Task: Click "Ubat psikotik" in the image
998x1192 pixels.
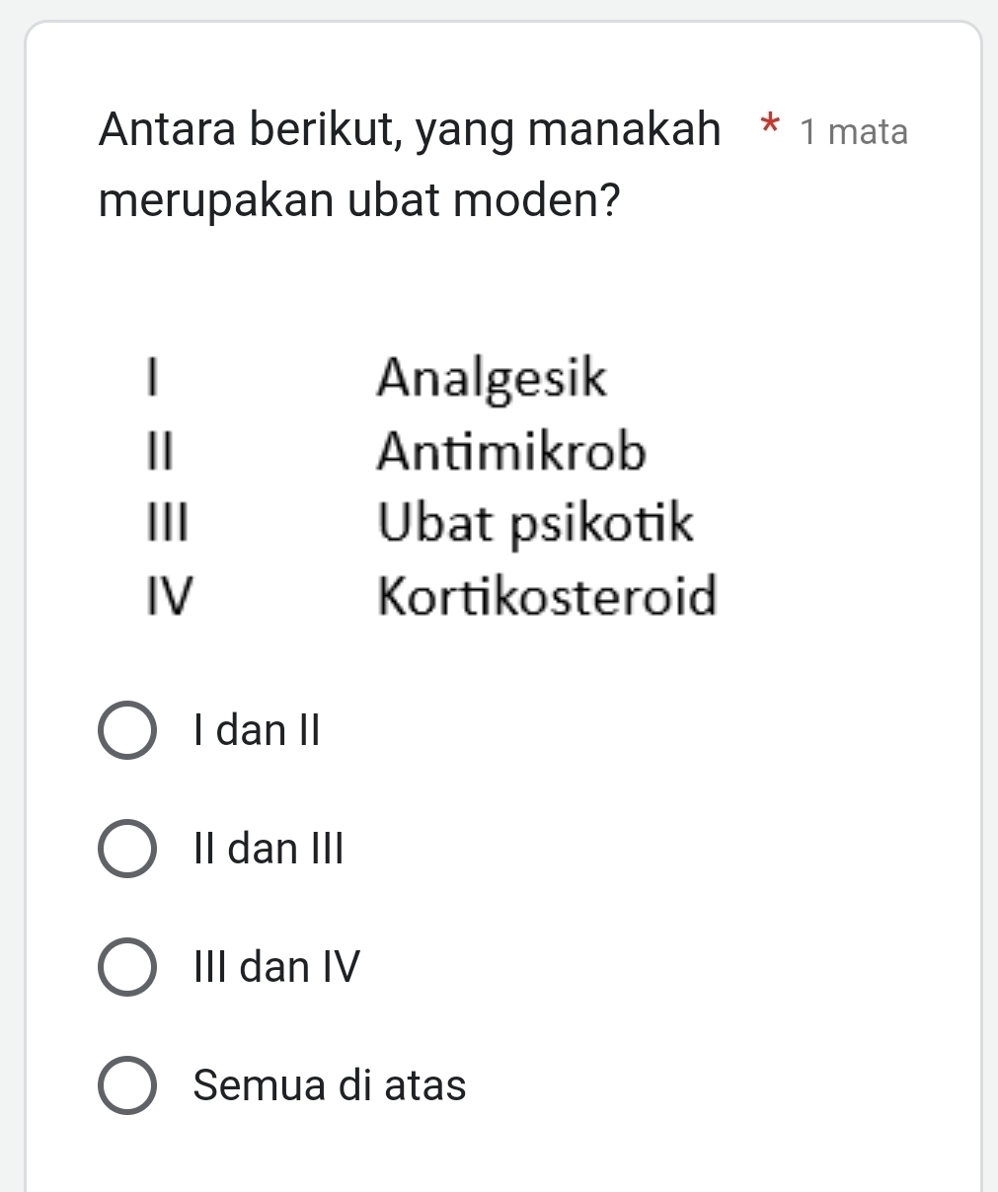Action: [536, 524]
